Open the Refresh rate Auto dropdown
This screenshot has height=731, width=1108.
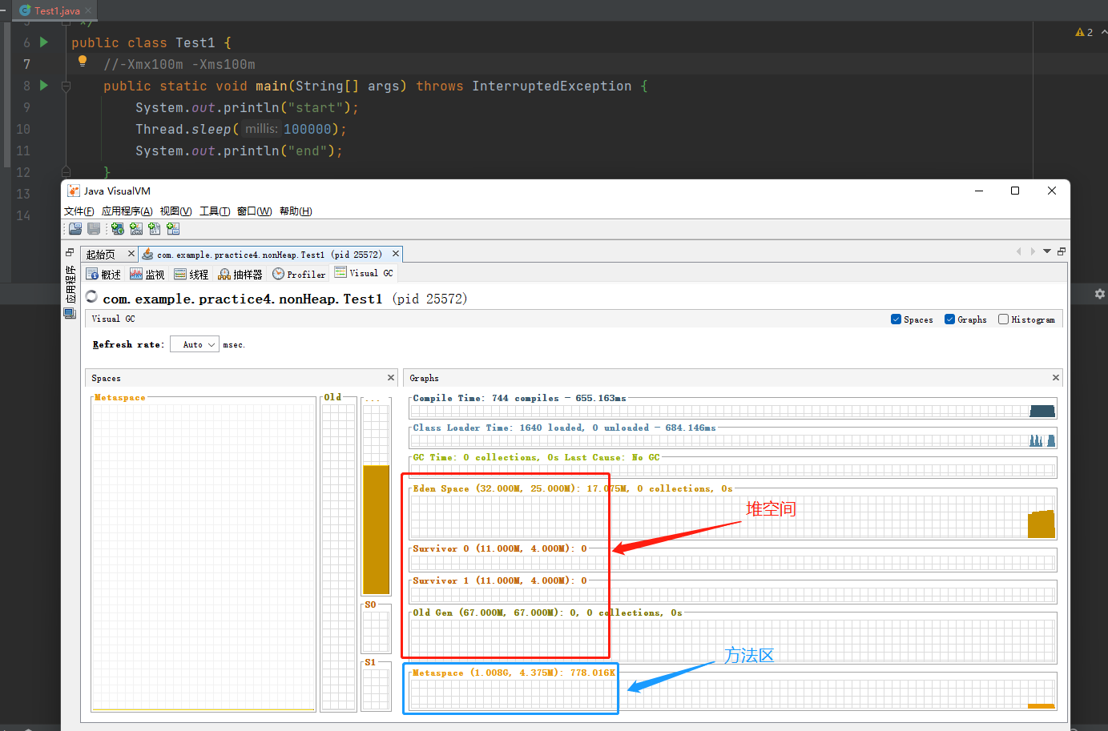195,344
